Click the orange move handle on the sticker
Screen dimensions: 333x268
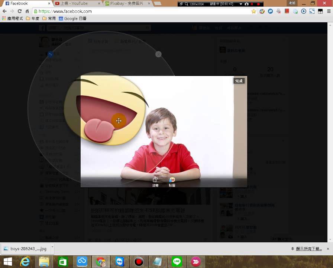click(x=119, y=121)
